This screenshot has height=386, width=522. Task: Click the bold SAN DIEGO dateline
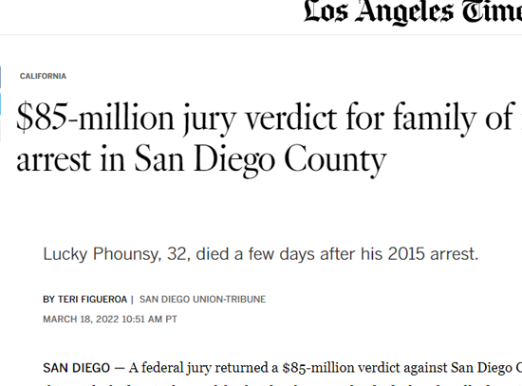tap(76, 368)
